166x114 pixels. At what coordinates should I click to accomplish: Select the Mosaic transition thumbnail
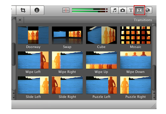[136, 35]
